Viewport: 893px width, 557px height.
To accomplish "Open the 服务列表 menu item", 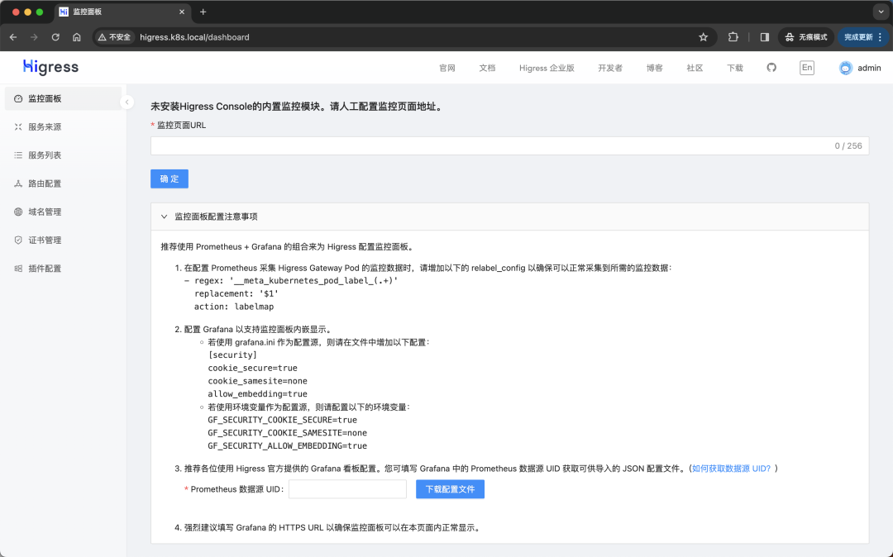I will pos(63,155).
